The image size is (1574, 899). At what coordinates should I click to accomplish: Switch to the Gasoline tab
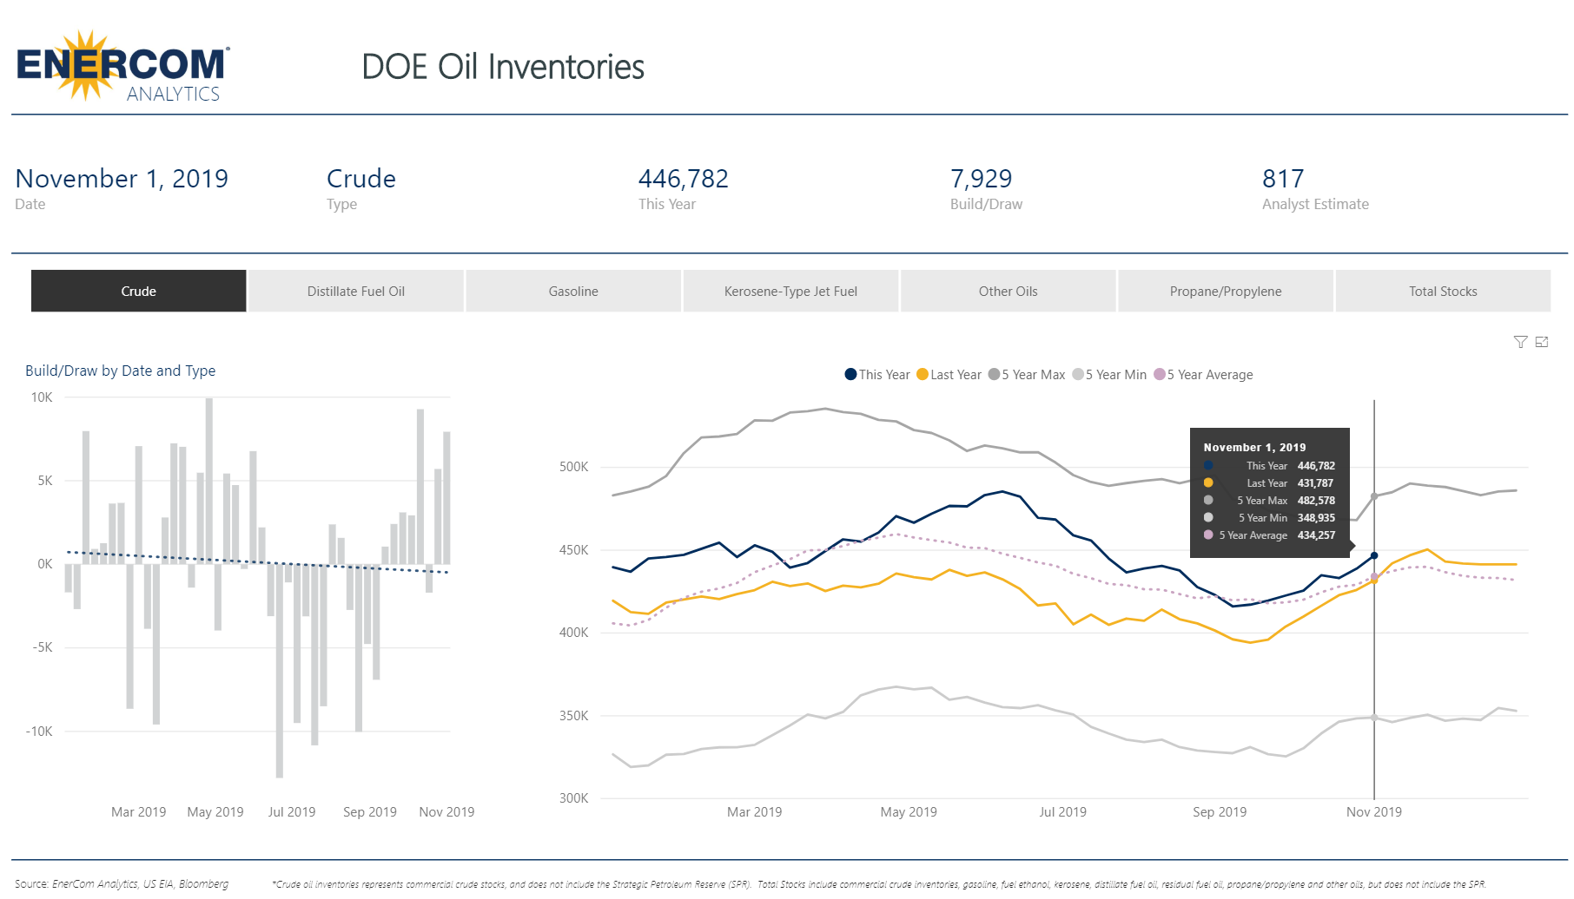(573, 291)
